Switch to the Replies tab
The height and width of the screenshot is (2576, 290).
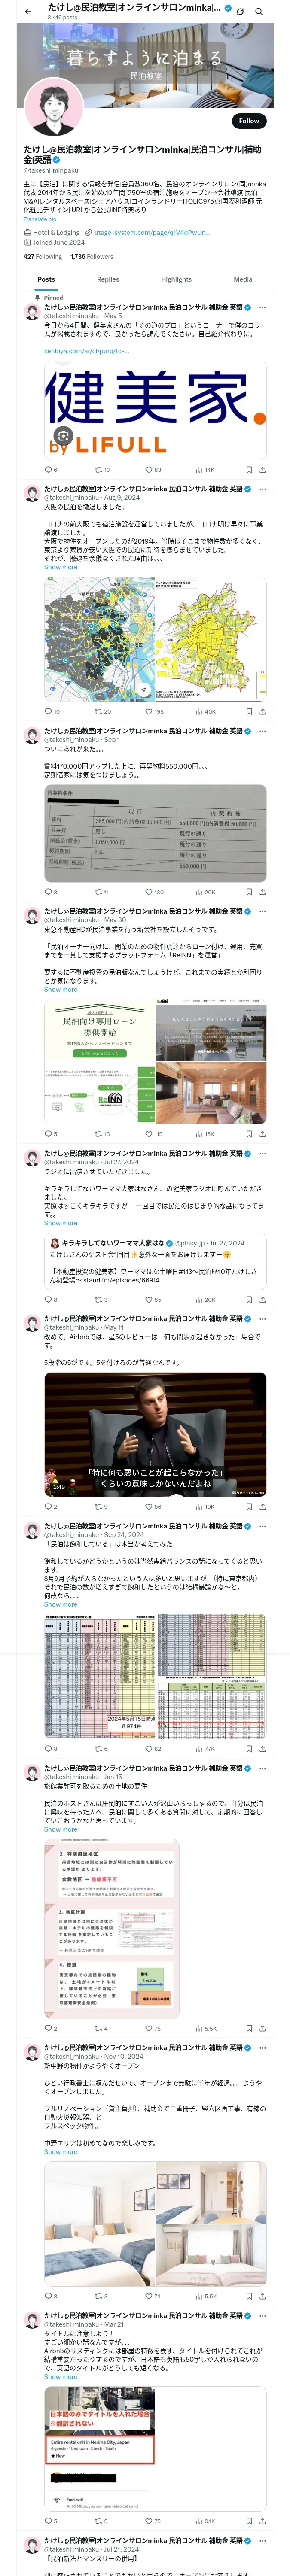[x=108, y=279]
